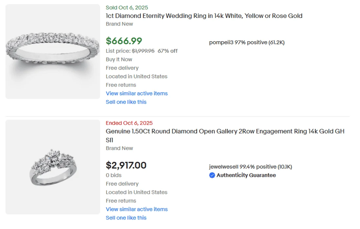Click View similar active items for eternity ring

pyautogui.click(x=136, y=94)
